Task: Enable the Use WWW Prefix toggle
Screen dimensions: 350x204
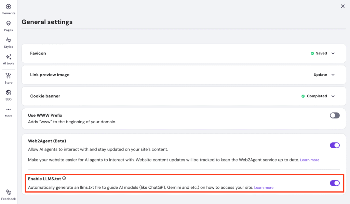Action: pyautogui.click(x=334, y=115)
